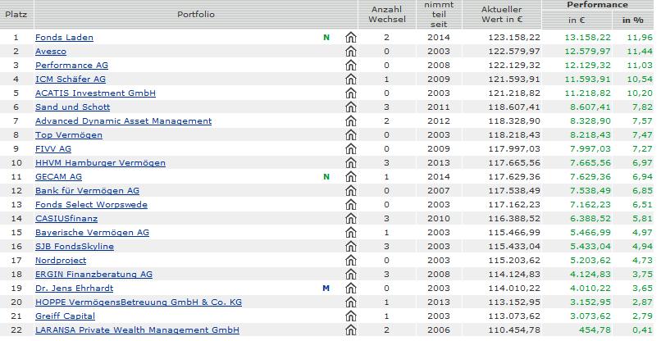Viewport: 661px width, 341px height.
Task: Click the Performance in % column header
Action: [632, 20]
